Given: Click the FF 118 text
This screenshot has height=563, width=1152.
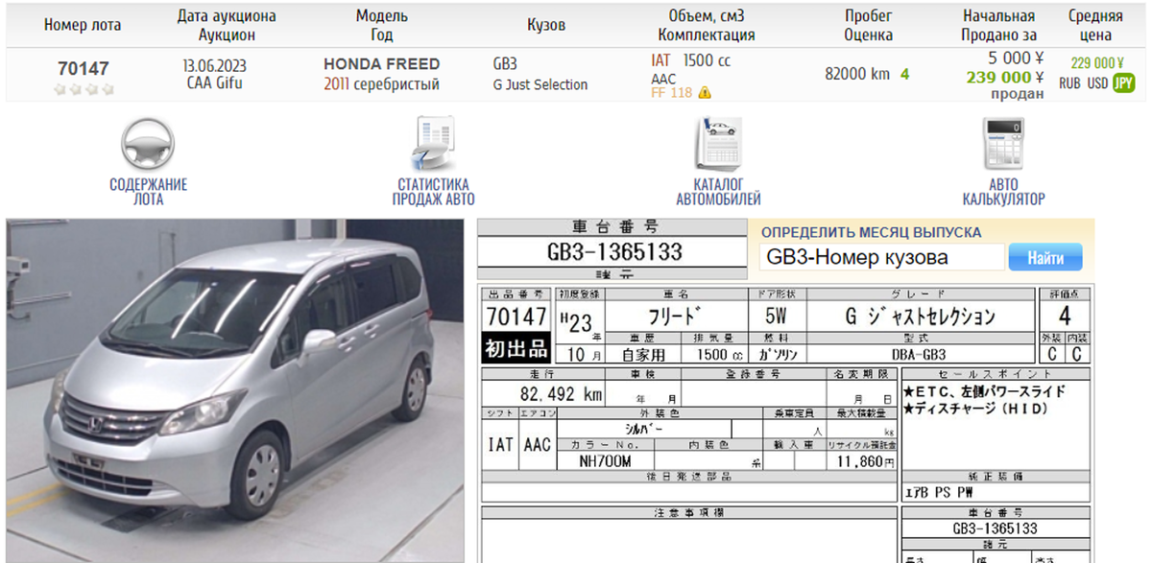Looking at the screenshot, I should click(x=671, y=93).
